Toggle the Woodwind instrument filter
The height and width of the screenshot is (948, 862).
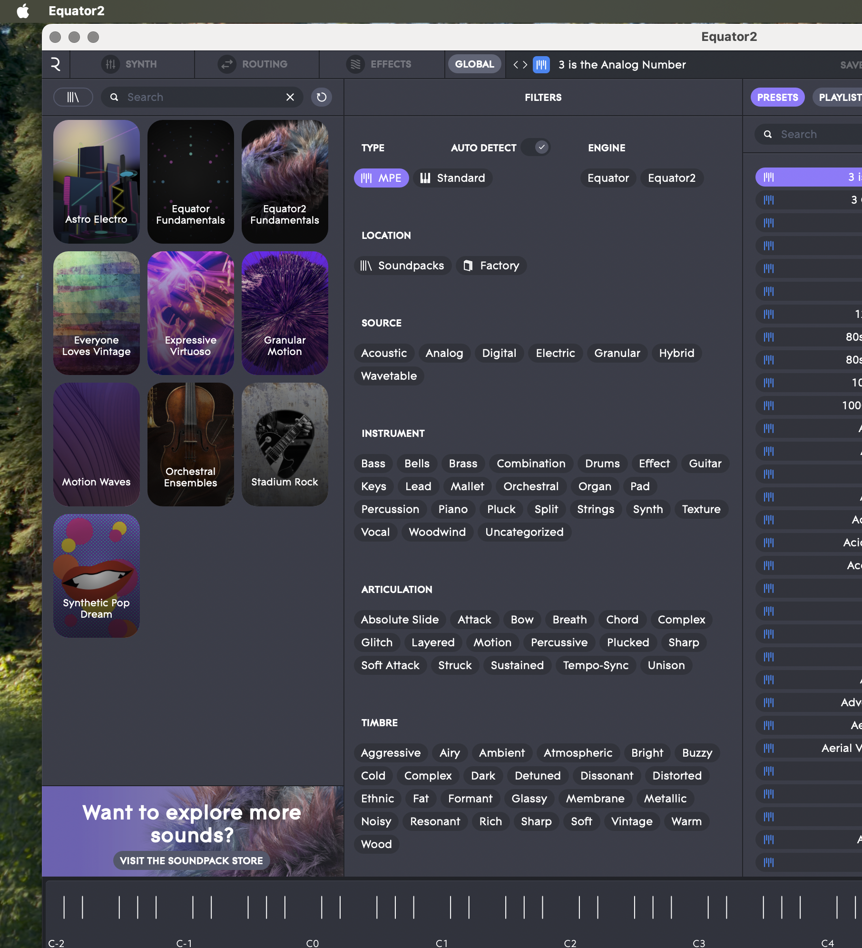pos(437,532)
